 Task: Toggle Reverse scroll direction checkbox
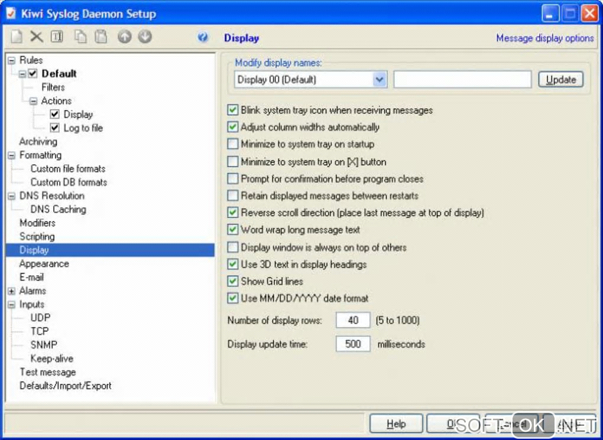pyautogui.click(x=233, y=212)
